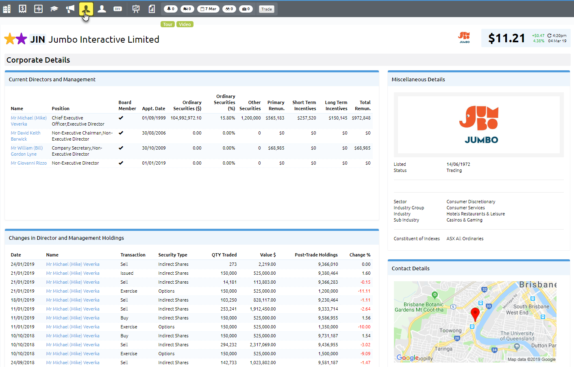Click the Board Member tick for Giovanni Rizzo
This screenshot has height=367, width=574.
121,163
